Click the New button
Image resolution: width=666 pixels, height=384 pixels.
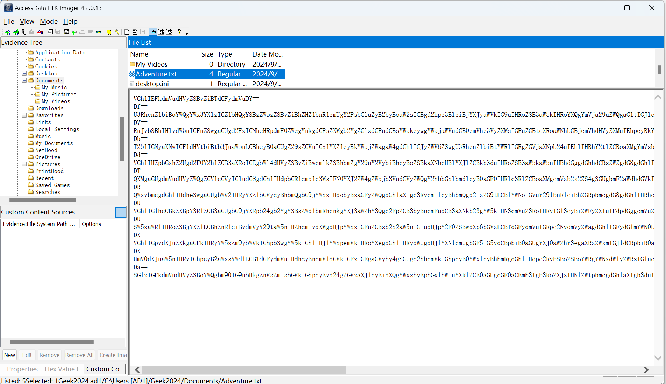point(9,355)
